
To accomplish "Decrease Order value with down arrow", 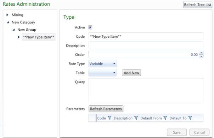I will [201, 56].
